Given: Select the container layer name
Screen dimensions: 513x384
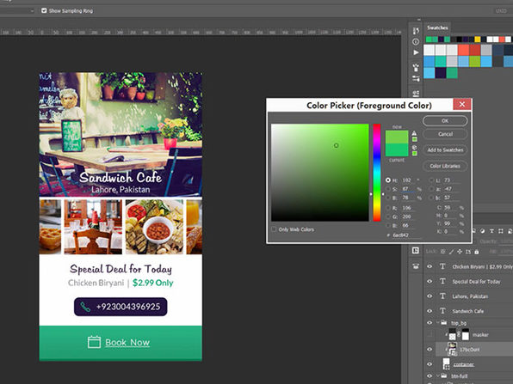Looking at the screenshot, I should pos(463,364).
